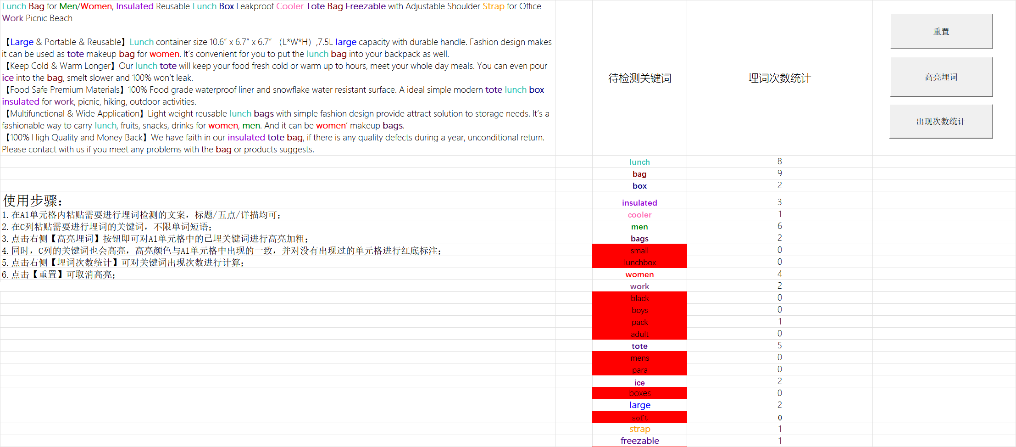
Task: Select the red-highlighted soft keyword cell
Action: click(x=639, y=417)
